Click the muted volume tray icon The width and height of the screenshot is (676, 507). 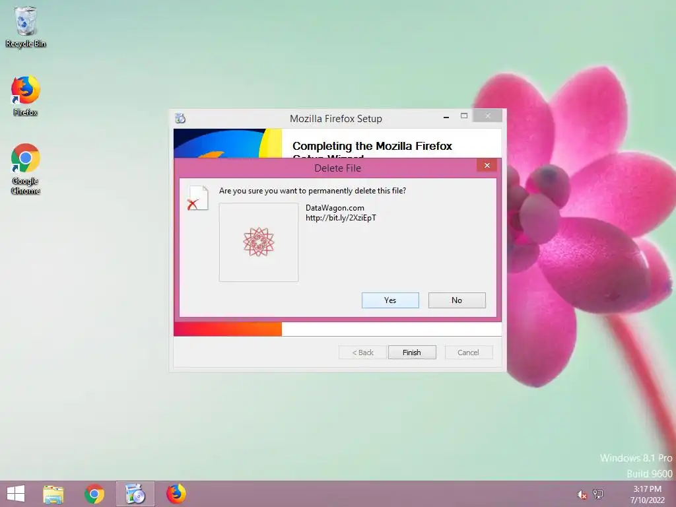click(x=582, y=494)
